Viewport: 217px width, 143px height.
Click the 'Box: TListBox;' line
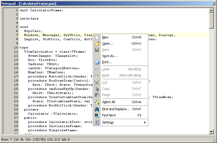42,60
